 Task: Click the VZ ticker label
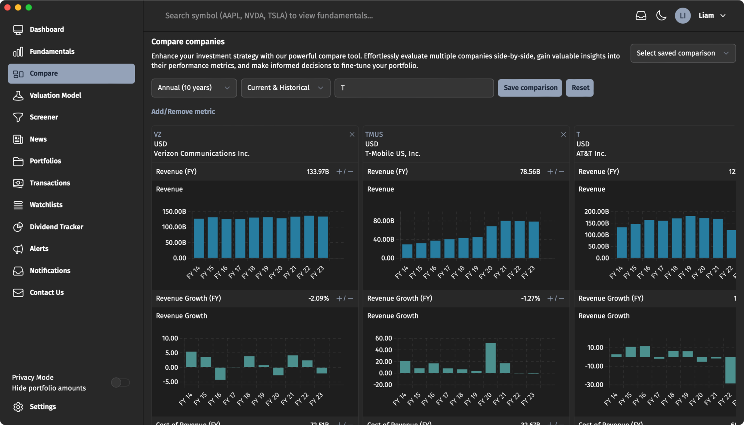(158, 134)
